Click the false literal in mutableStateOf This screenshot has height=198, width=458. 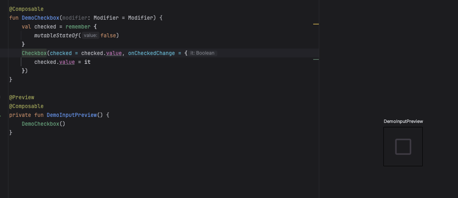pos(108,35)
